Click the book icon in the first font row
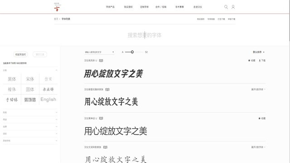This screenshot has height=163, width=290. (x=101, y=61)
